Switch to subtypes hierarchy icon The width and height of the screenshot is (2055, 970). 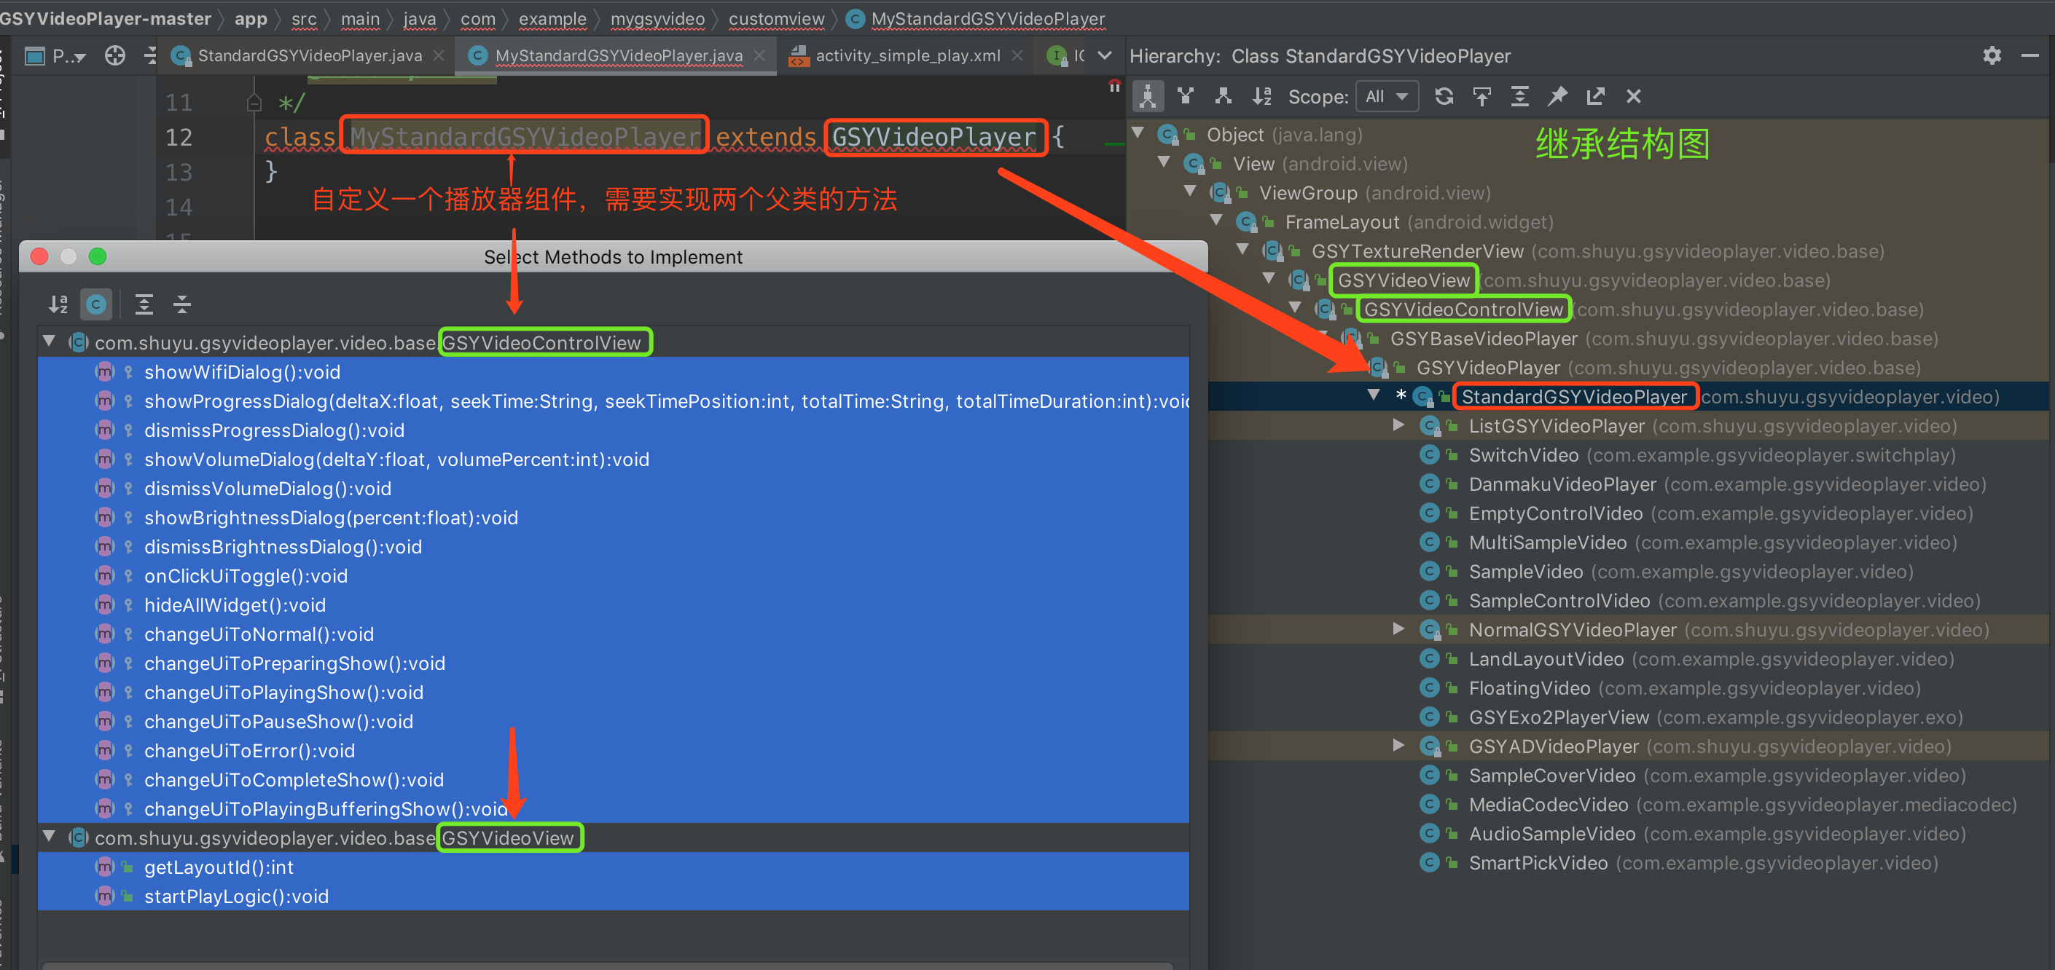(1223, 96)
